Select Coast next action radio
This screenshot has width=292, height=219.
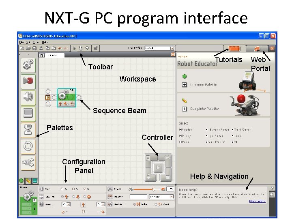[x=156, y=204]
